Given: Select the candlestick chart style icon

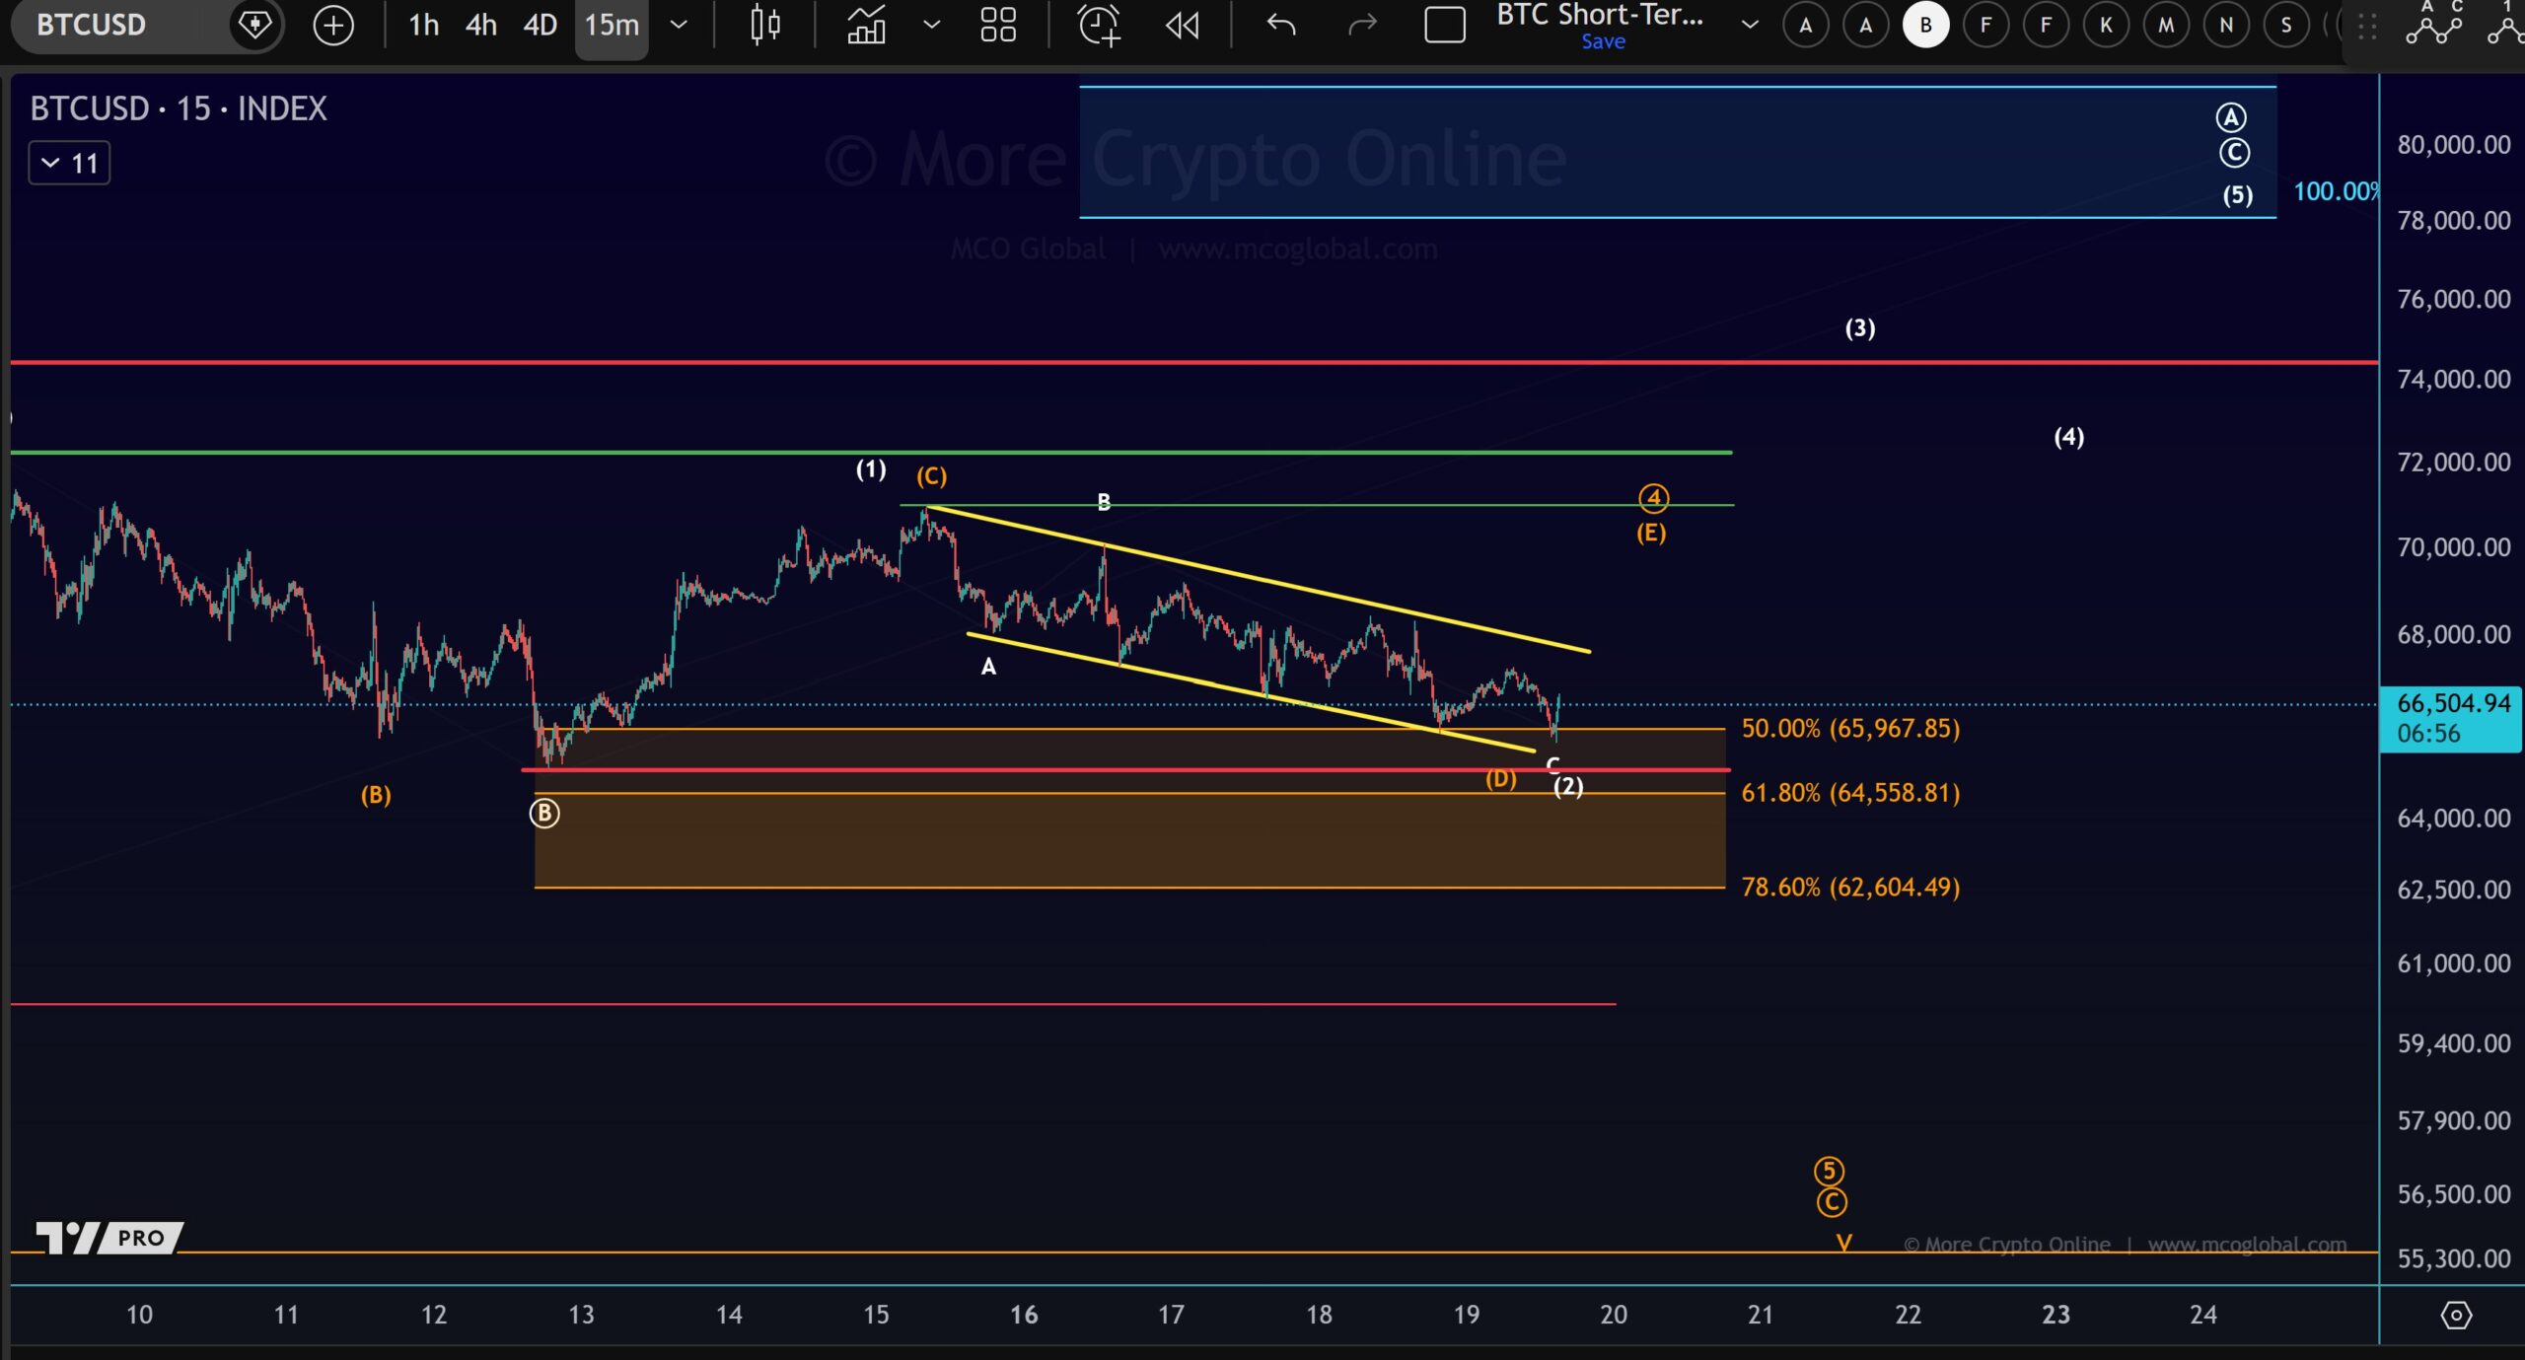Looking at the screenshot, I should [764, 25].
